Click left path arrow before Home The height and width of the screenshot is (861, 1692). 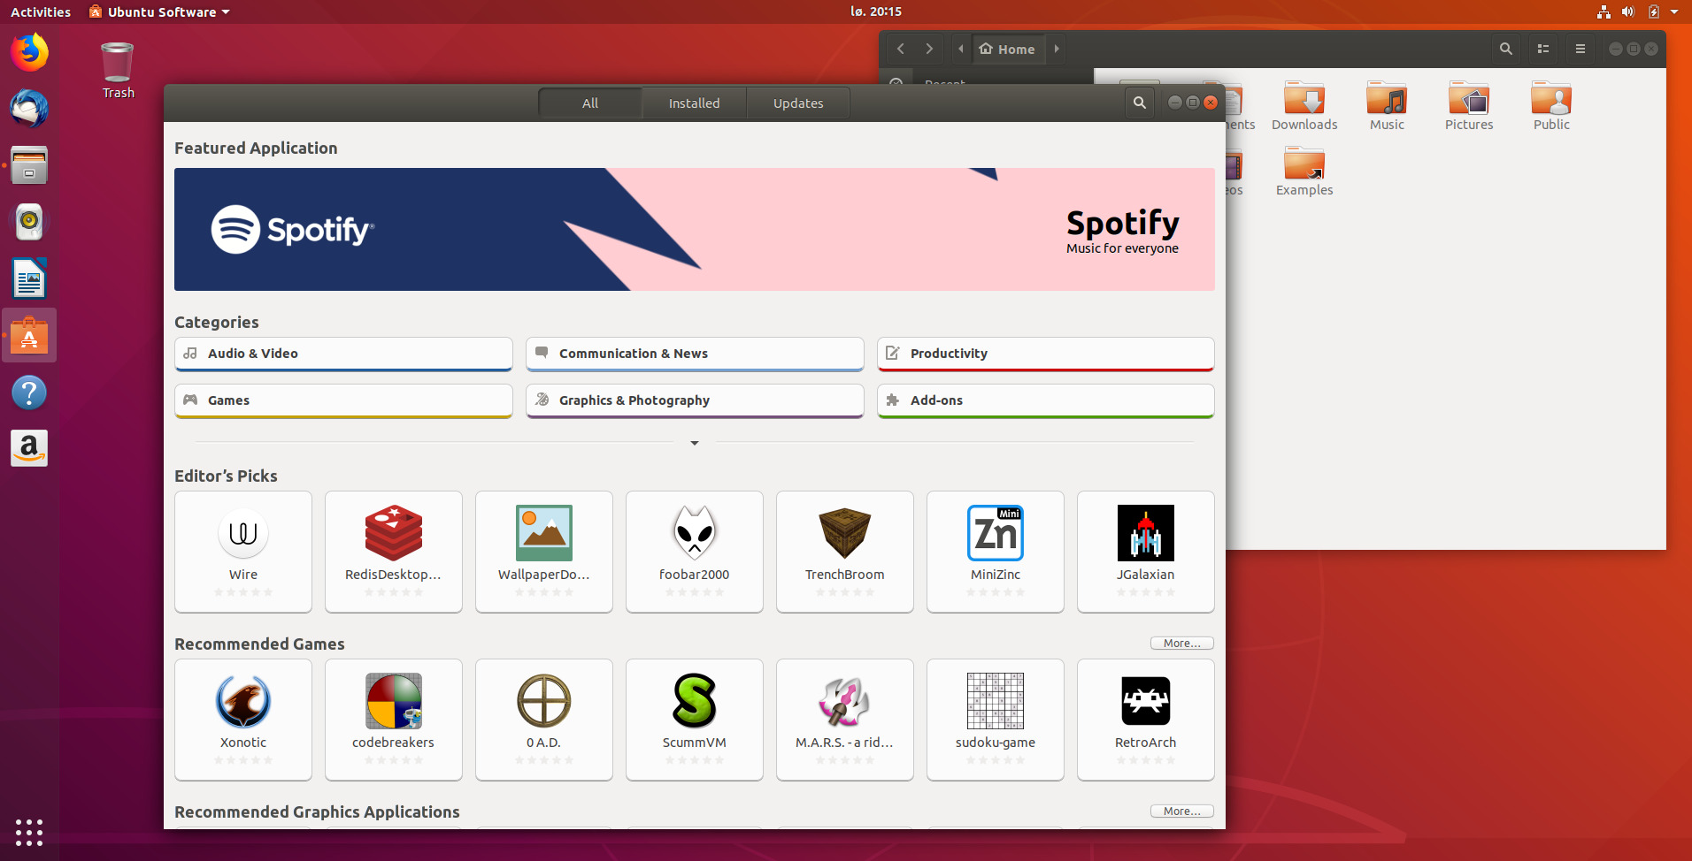pos(961,49)
